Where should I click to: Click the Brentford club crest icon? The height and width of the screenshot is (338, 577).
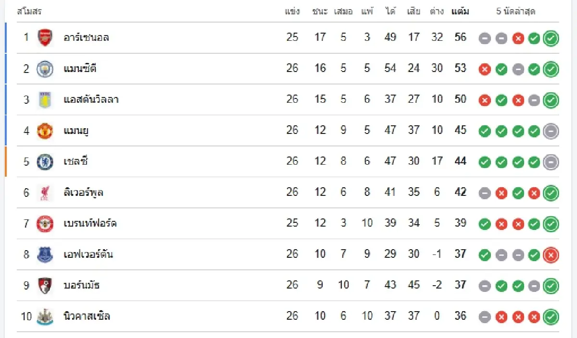(x=45, y=223)
